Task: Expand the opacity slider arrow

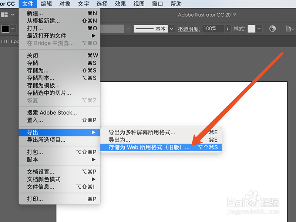Action: (x=228, y=29)
